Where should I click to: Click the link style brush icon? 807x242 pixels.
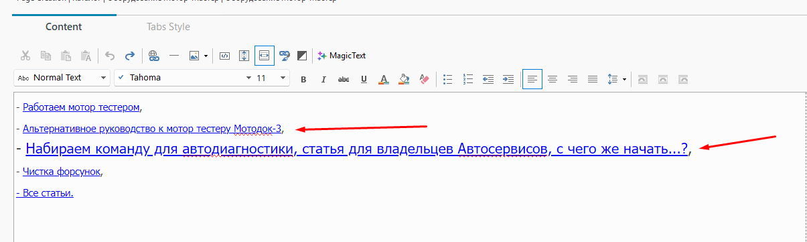[284, 56]
